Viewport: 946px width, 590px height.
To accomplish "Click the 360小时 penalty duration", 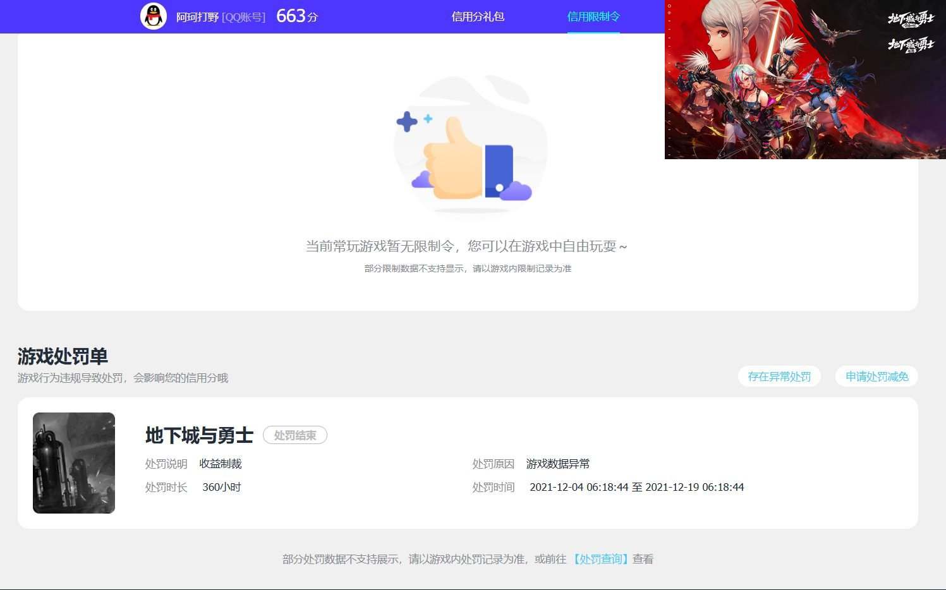I will [x=221, y=487].
